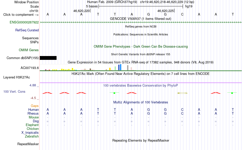
Task: Select the Elephant species label
Action: (x=32, y=125)
